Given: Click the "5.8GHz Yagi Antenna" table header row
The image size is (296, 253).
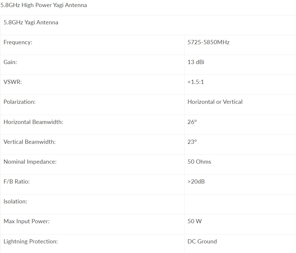Looking at the screenshot, I should pos(31,22).
